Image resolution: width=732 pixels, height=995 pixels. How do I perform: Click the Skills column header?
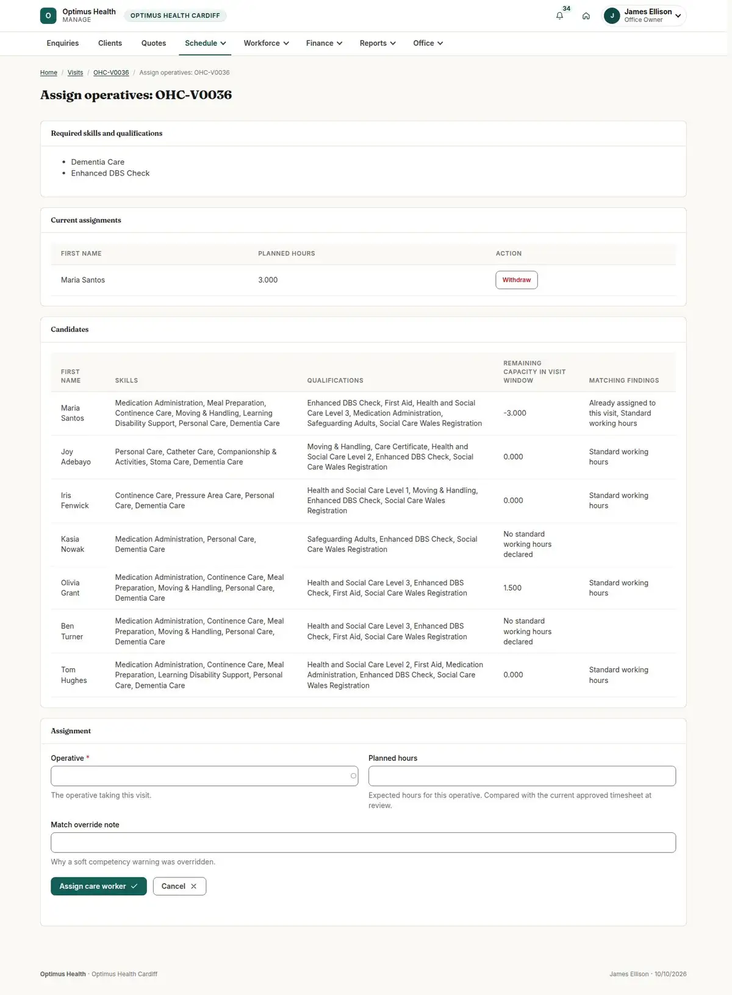click(x=126, y=380)
